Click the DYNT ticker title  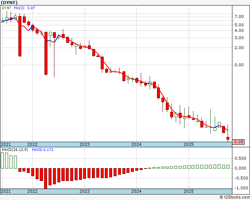pyautogui.click(x=9, y=3)
